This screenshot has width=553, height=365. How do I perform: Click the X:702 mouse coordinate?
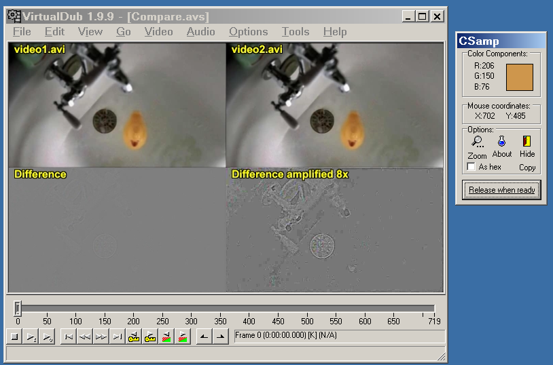[x=485, y=116]
